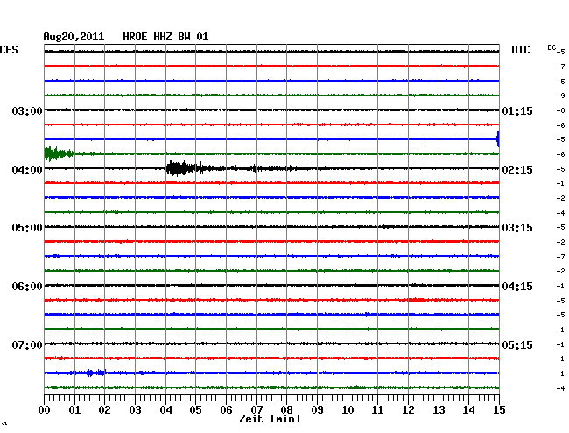Select minute tick label 09
Screen dimensions: 569x433
pos(317,410)
